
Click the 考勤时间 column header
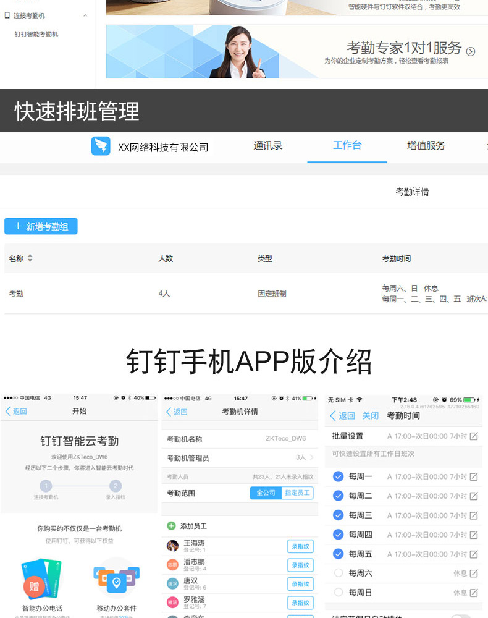396,258
